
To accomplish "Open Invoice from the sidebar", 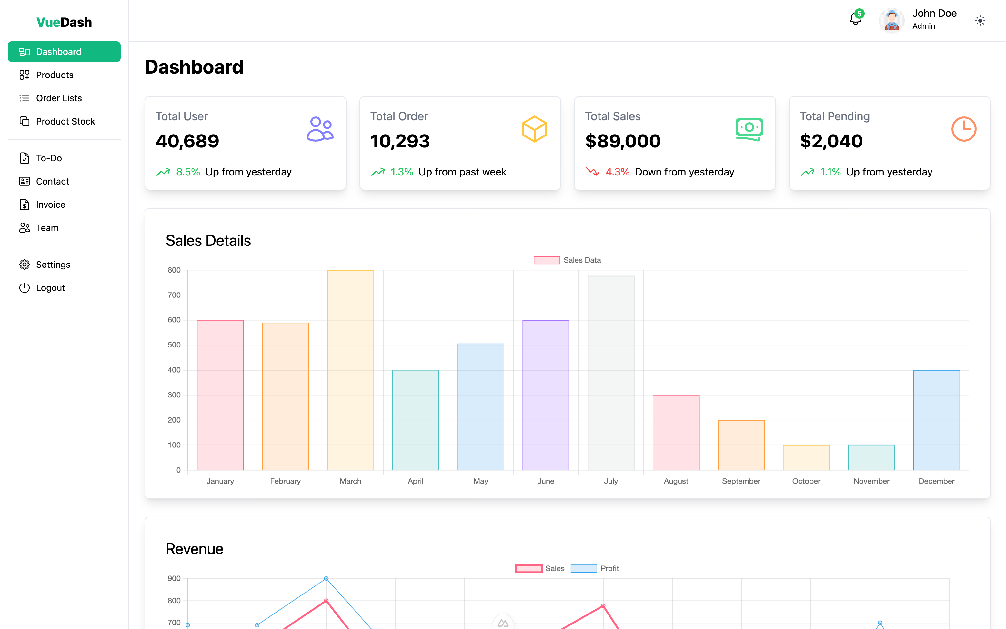I will [64, 205].
